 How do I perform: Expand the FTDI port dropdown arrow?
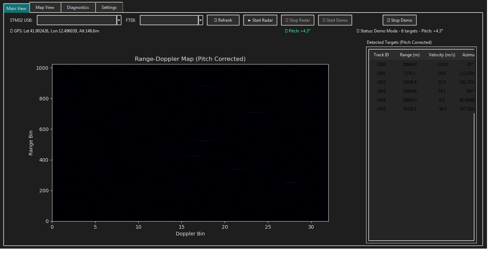pyautogui.click(x=201, y=20)
